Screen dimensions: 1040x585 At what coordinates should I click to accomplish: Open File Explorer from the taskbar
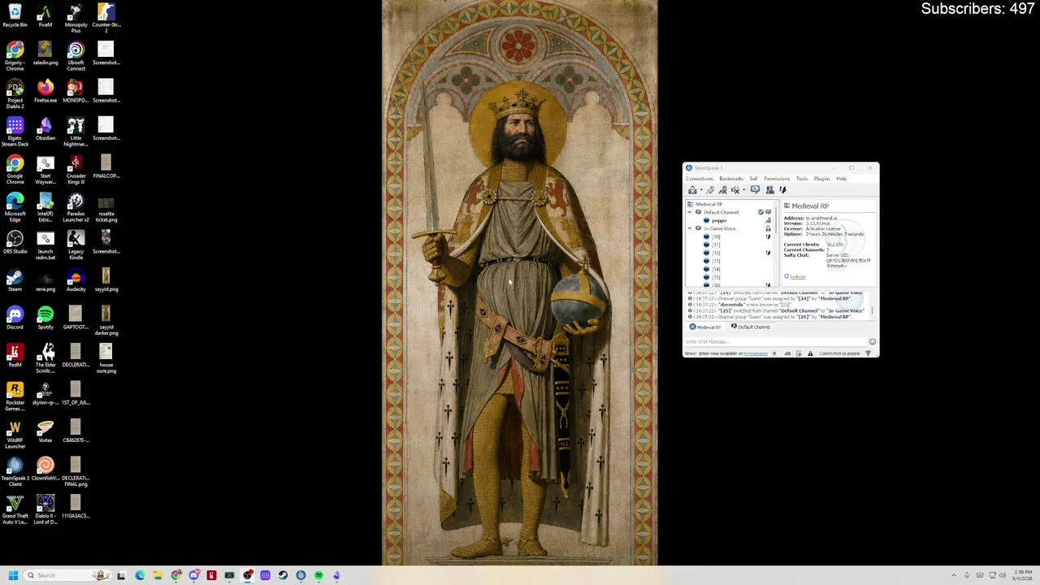click(158, 575)
